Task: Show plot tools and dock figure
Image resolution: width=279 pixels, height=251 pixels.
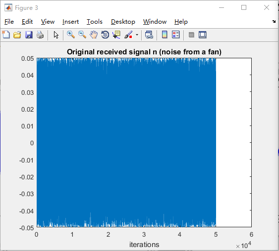Action: (203, 35)
